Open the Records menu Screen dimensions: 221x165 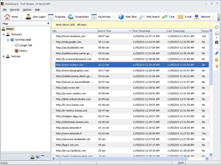(15, 10)
